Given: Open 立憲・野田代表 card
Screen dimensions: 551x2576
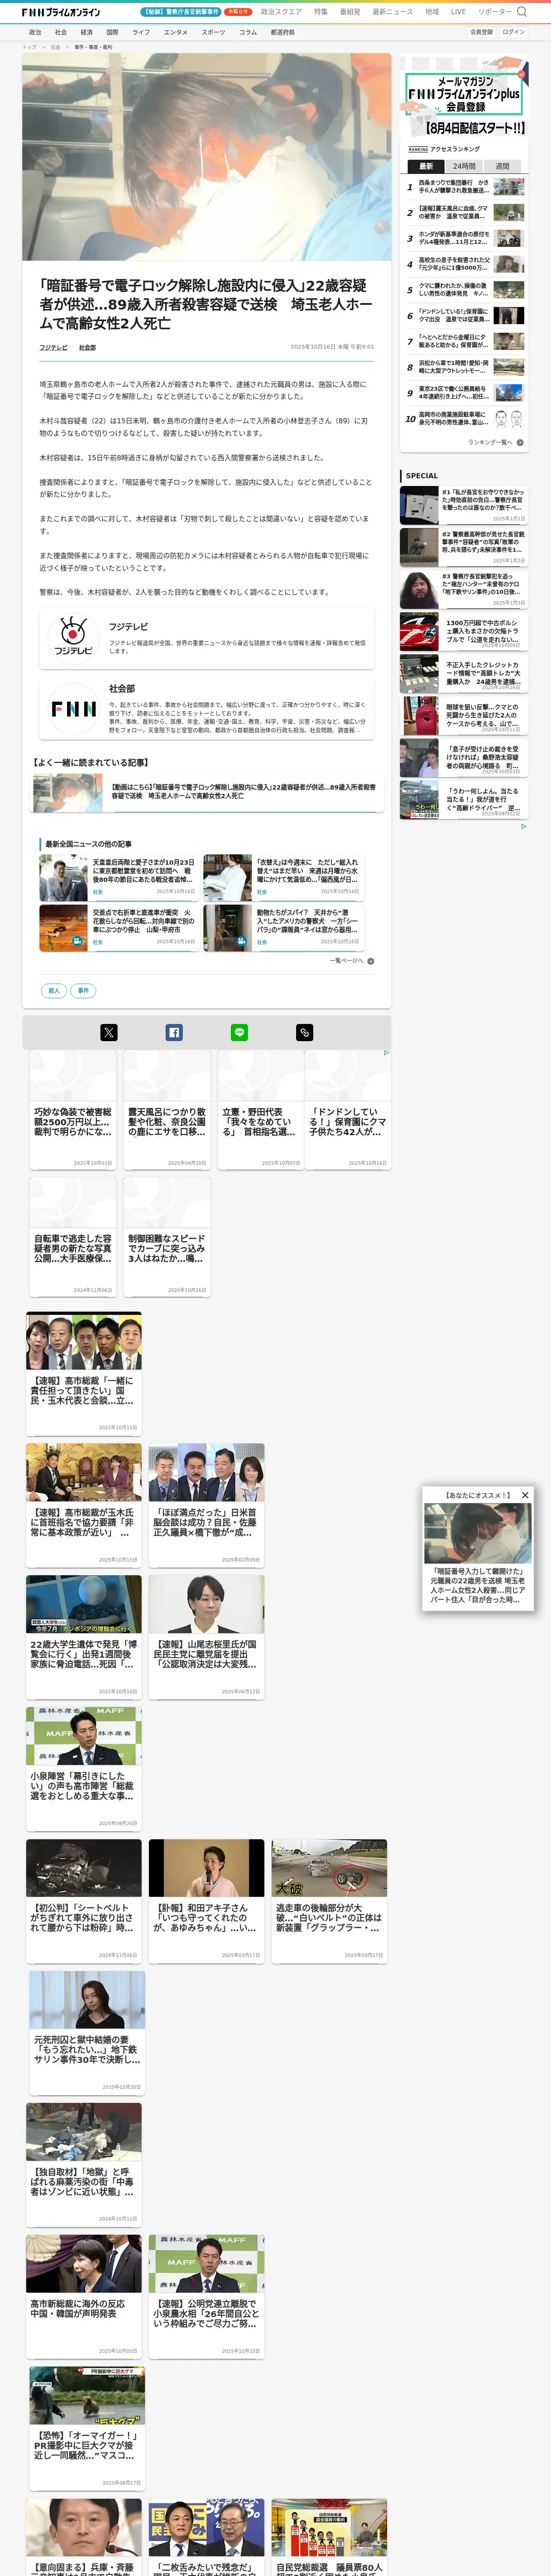Looking at the screenshot, I should click(260, 1110).
